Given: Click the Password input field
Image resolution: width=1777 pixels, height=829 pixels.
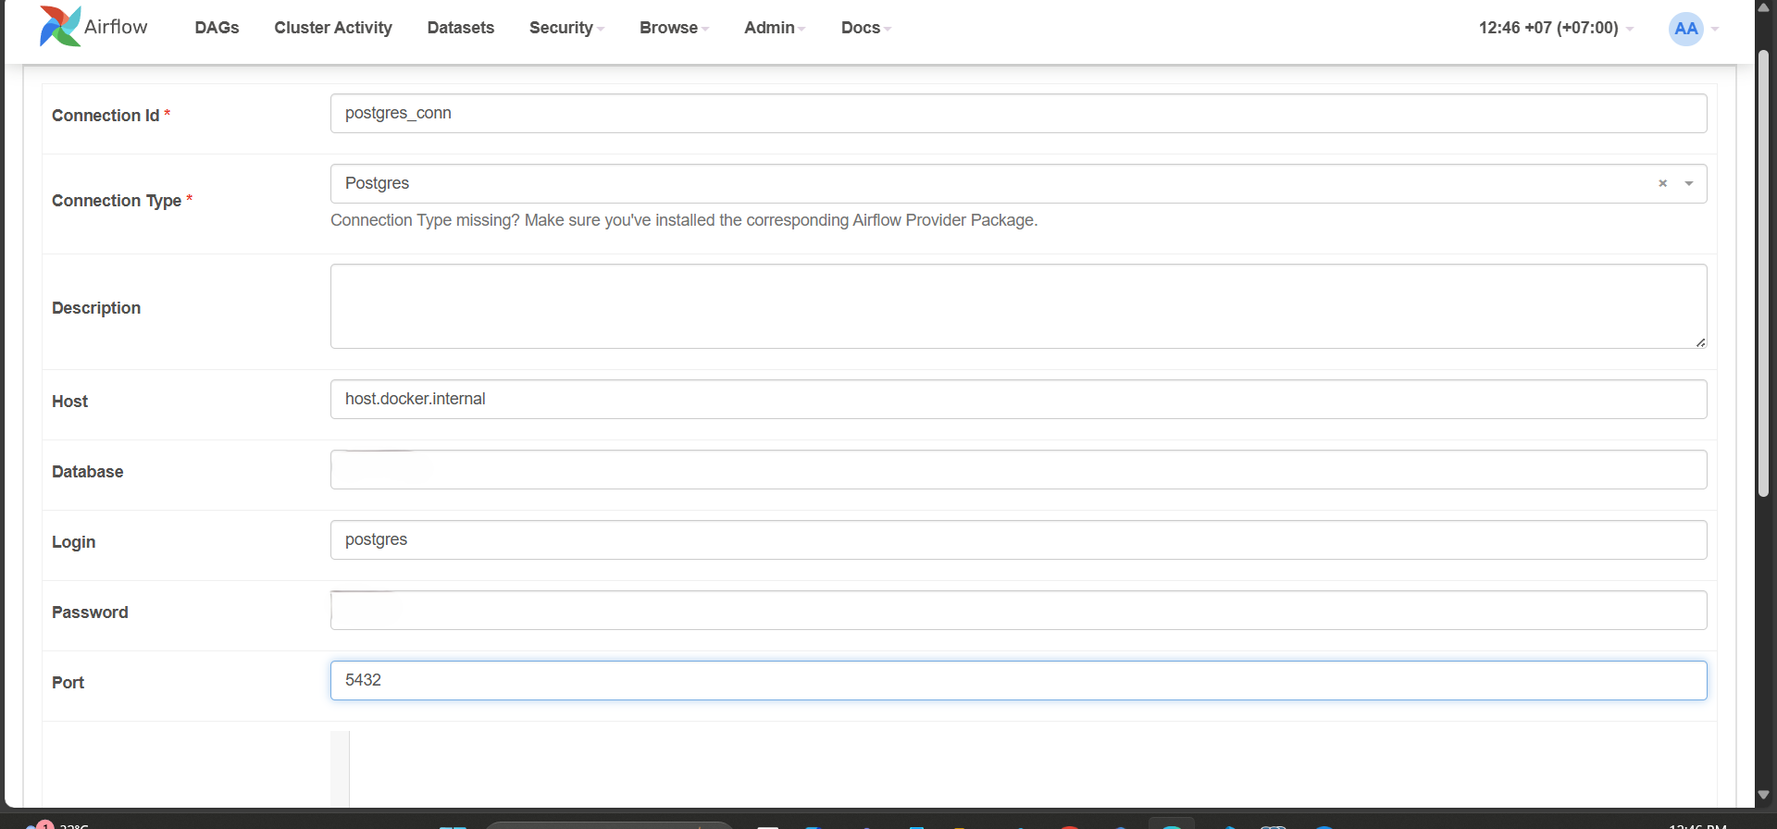Looking at the screenshot, I should tap(1018, 610).
